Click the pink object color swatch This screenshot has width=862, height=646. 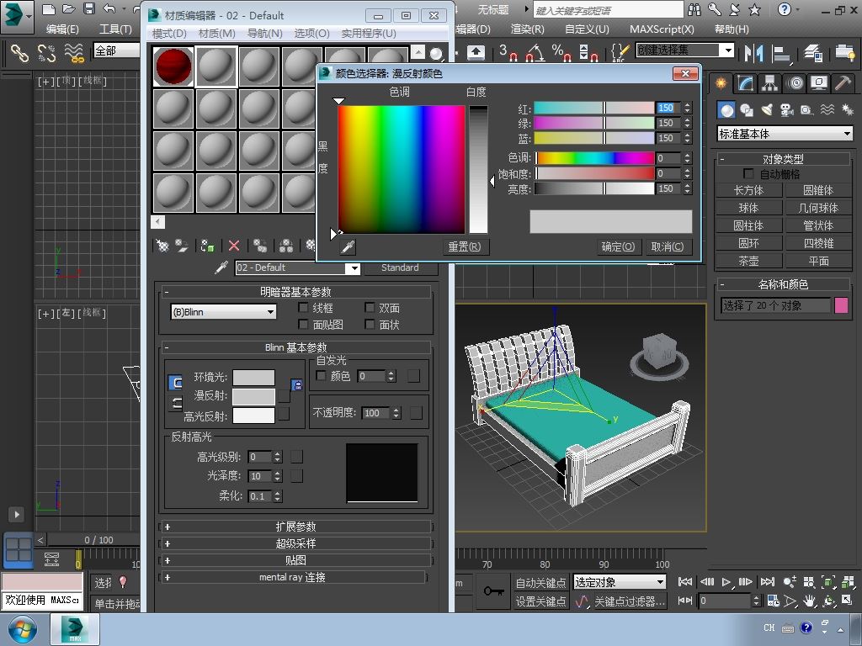841,305
